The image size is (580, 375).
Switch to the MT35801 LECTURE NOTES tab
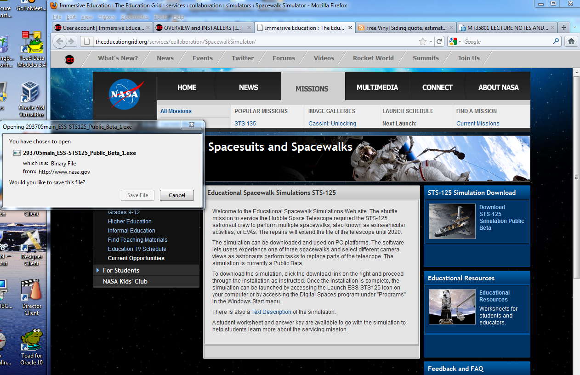click(507, 28)
